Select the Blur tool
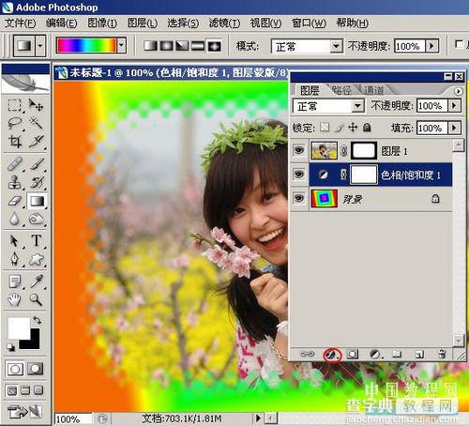Viewport: 469px width, 426px height. pos(15,219)
